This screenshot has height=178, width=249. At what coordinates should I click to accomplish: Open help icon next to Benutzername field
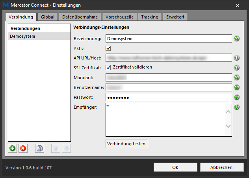237,87
